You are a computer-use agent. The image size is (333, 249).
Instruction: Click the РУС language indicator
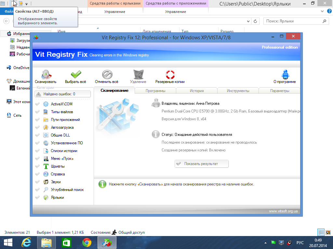pos(300,243)
